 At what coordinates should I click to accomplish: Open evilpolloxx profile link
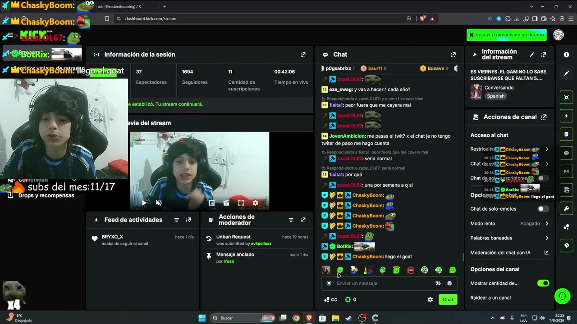(x=261, y=244)
